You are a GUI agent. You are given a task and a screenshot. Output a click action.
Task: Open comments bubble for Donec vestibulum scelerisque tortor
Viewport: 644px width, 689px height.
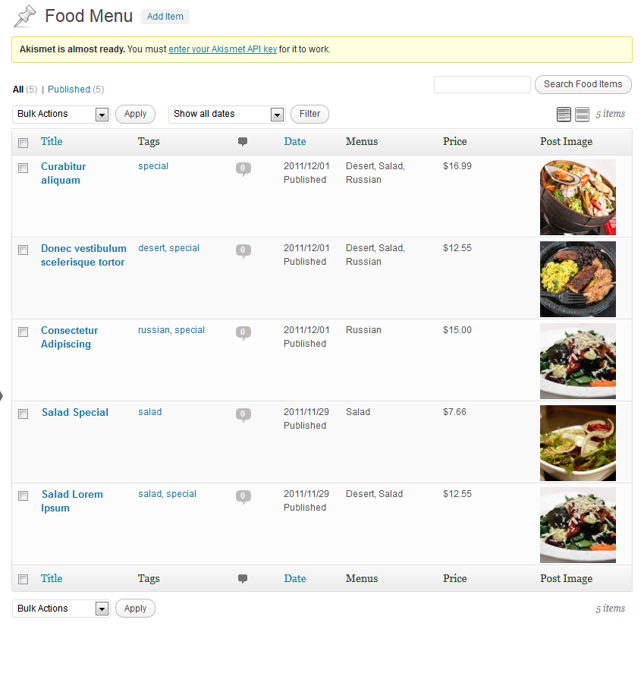(x=243, y=250)
